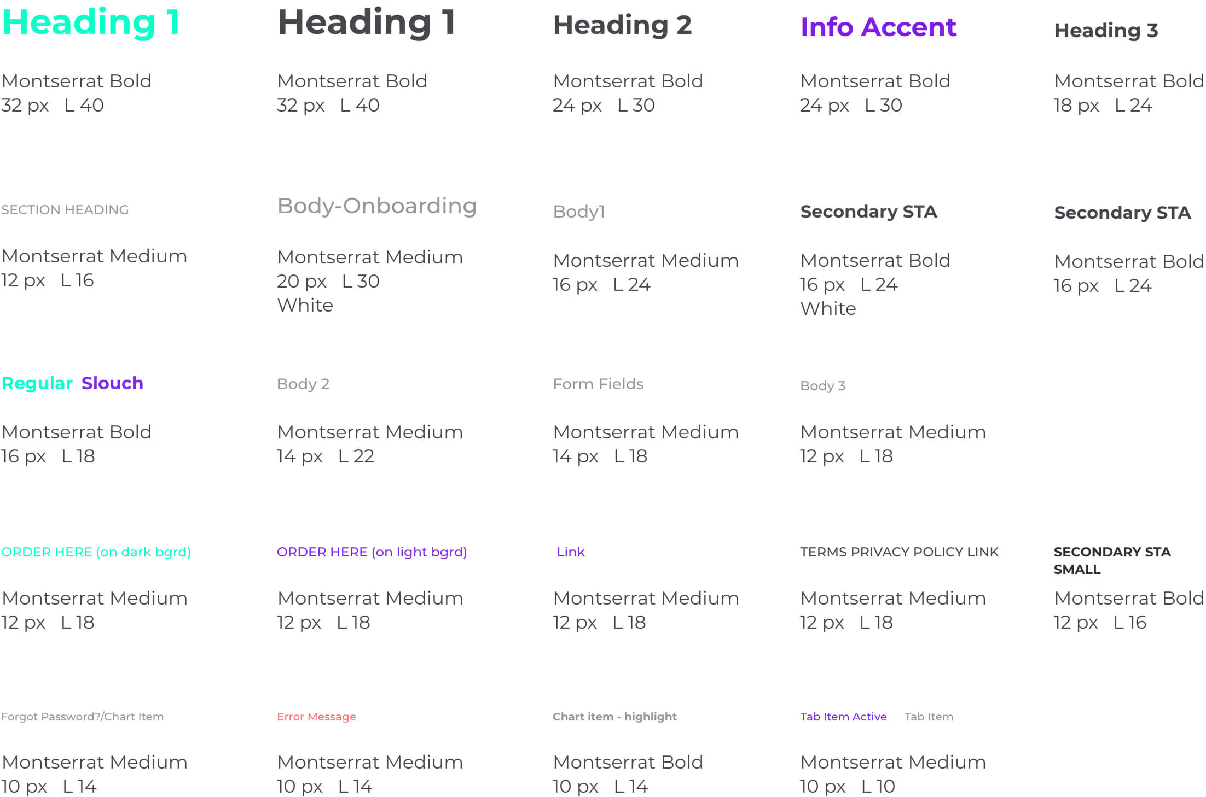Select the Heading 2 text sample
Screen dimensions: 1206x797
623,26
